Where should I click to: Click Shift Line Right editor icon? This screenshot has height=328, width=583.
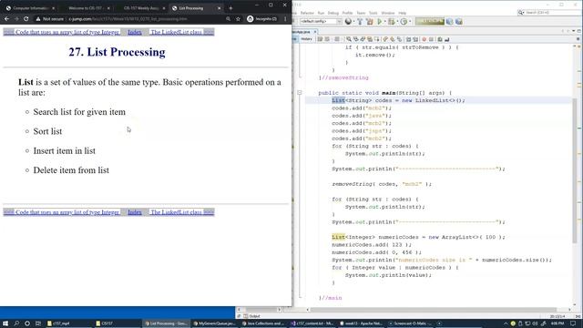(x=415, y=39)
